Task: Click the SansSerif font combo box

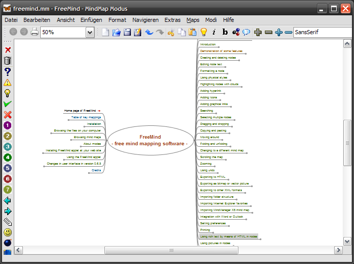Action: (322, 32)
